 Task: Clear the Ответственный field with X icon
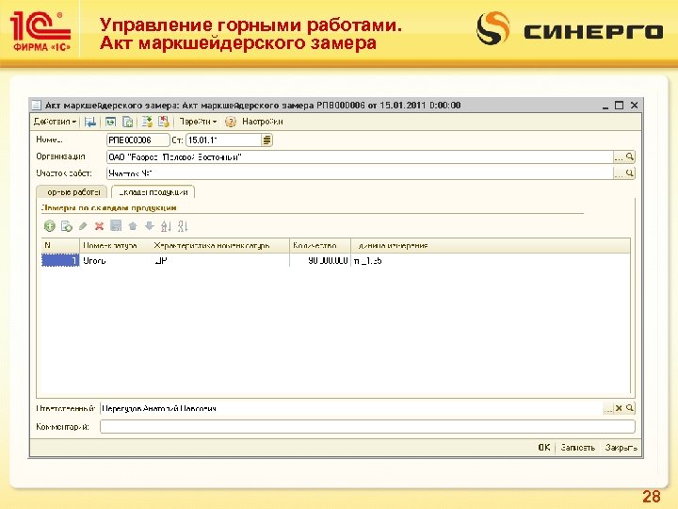pos(619,408)
